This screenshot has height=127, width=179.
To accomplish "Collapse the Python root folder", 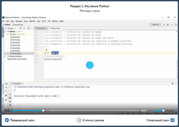I will pyautogui.click(x=5, y=31).
